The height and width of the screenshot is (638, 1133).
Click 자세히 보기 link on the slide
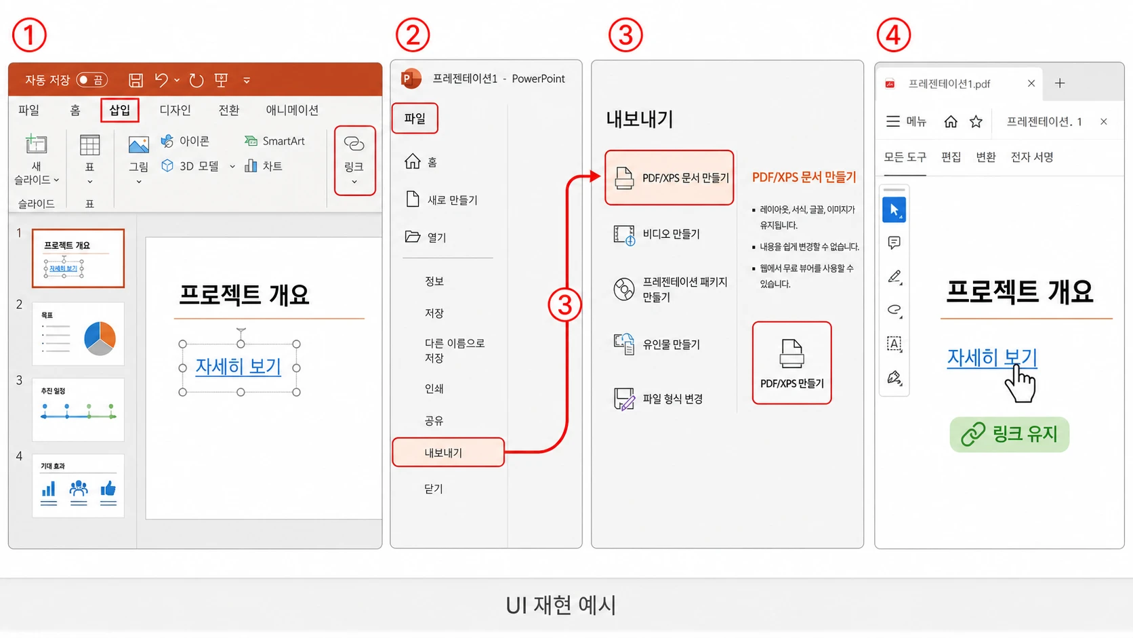(239, 367)
